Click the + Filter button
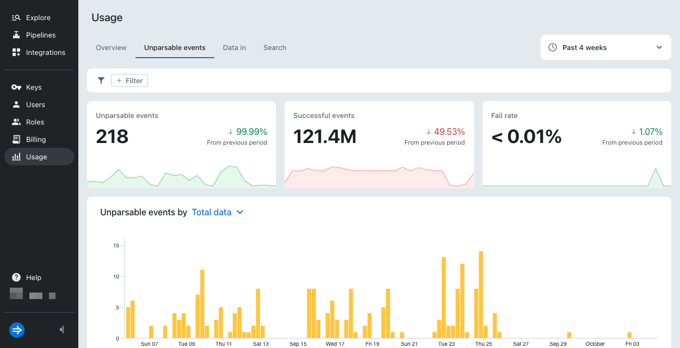Screen dimensions: 680x348 [x=129, y=80]
